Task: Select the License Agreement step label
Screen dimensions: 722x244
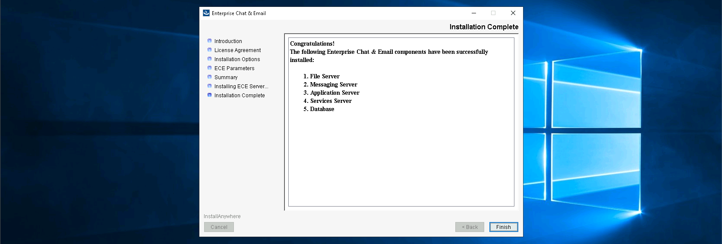Action: 237,50
